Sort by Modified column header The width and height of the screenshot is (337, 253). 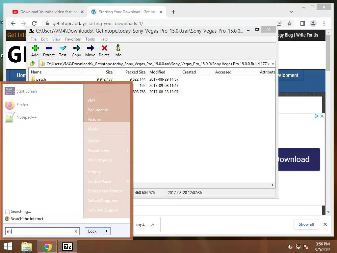click(164, 72)
